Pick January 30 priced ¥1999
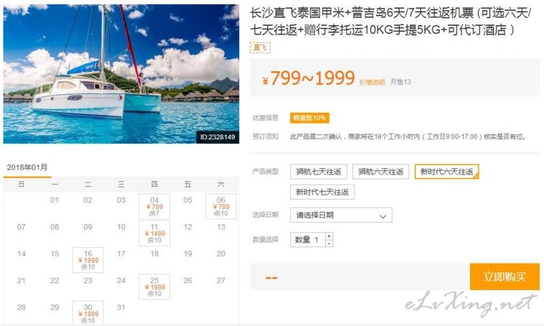This screenshot has width=544, height=326. click(88, 313)
